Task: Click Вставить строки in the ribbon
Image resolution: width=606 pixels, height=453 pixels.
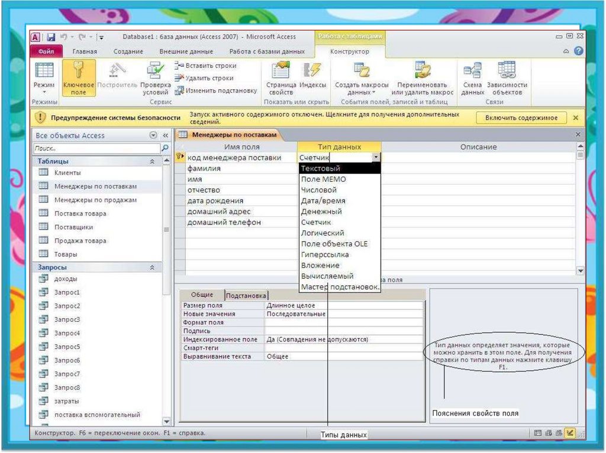Action: coord(205,66)
